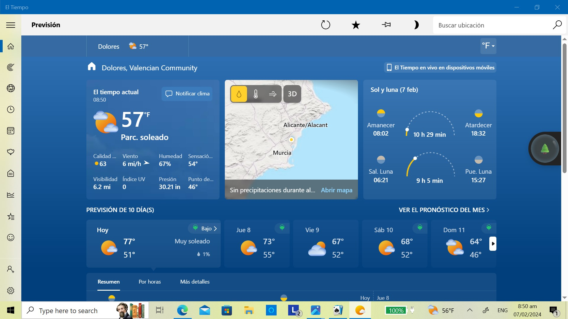Switch to the Más detalles tab
Image resolution: width=568 pixels, height=319 pixels.
[x=195, y=282]
